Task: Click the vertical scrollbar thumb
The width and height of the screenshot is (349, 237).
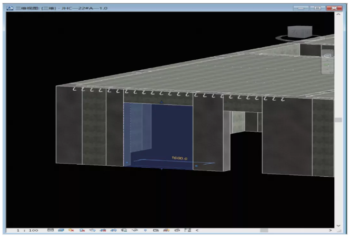Action: (x=338, y=120)
